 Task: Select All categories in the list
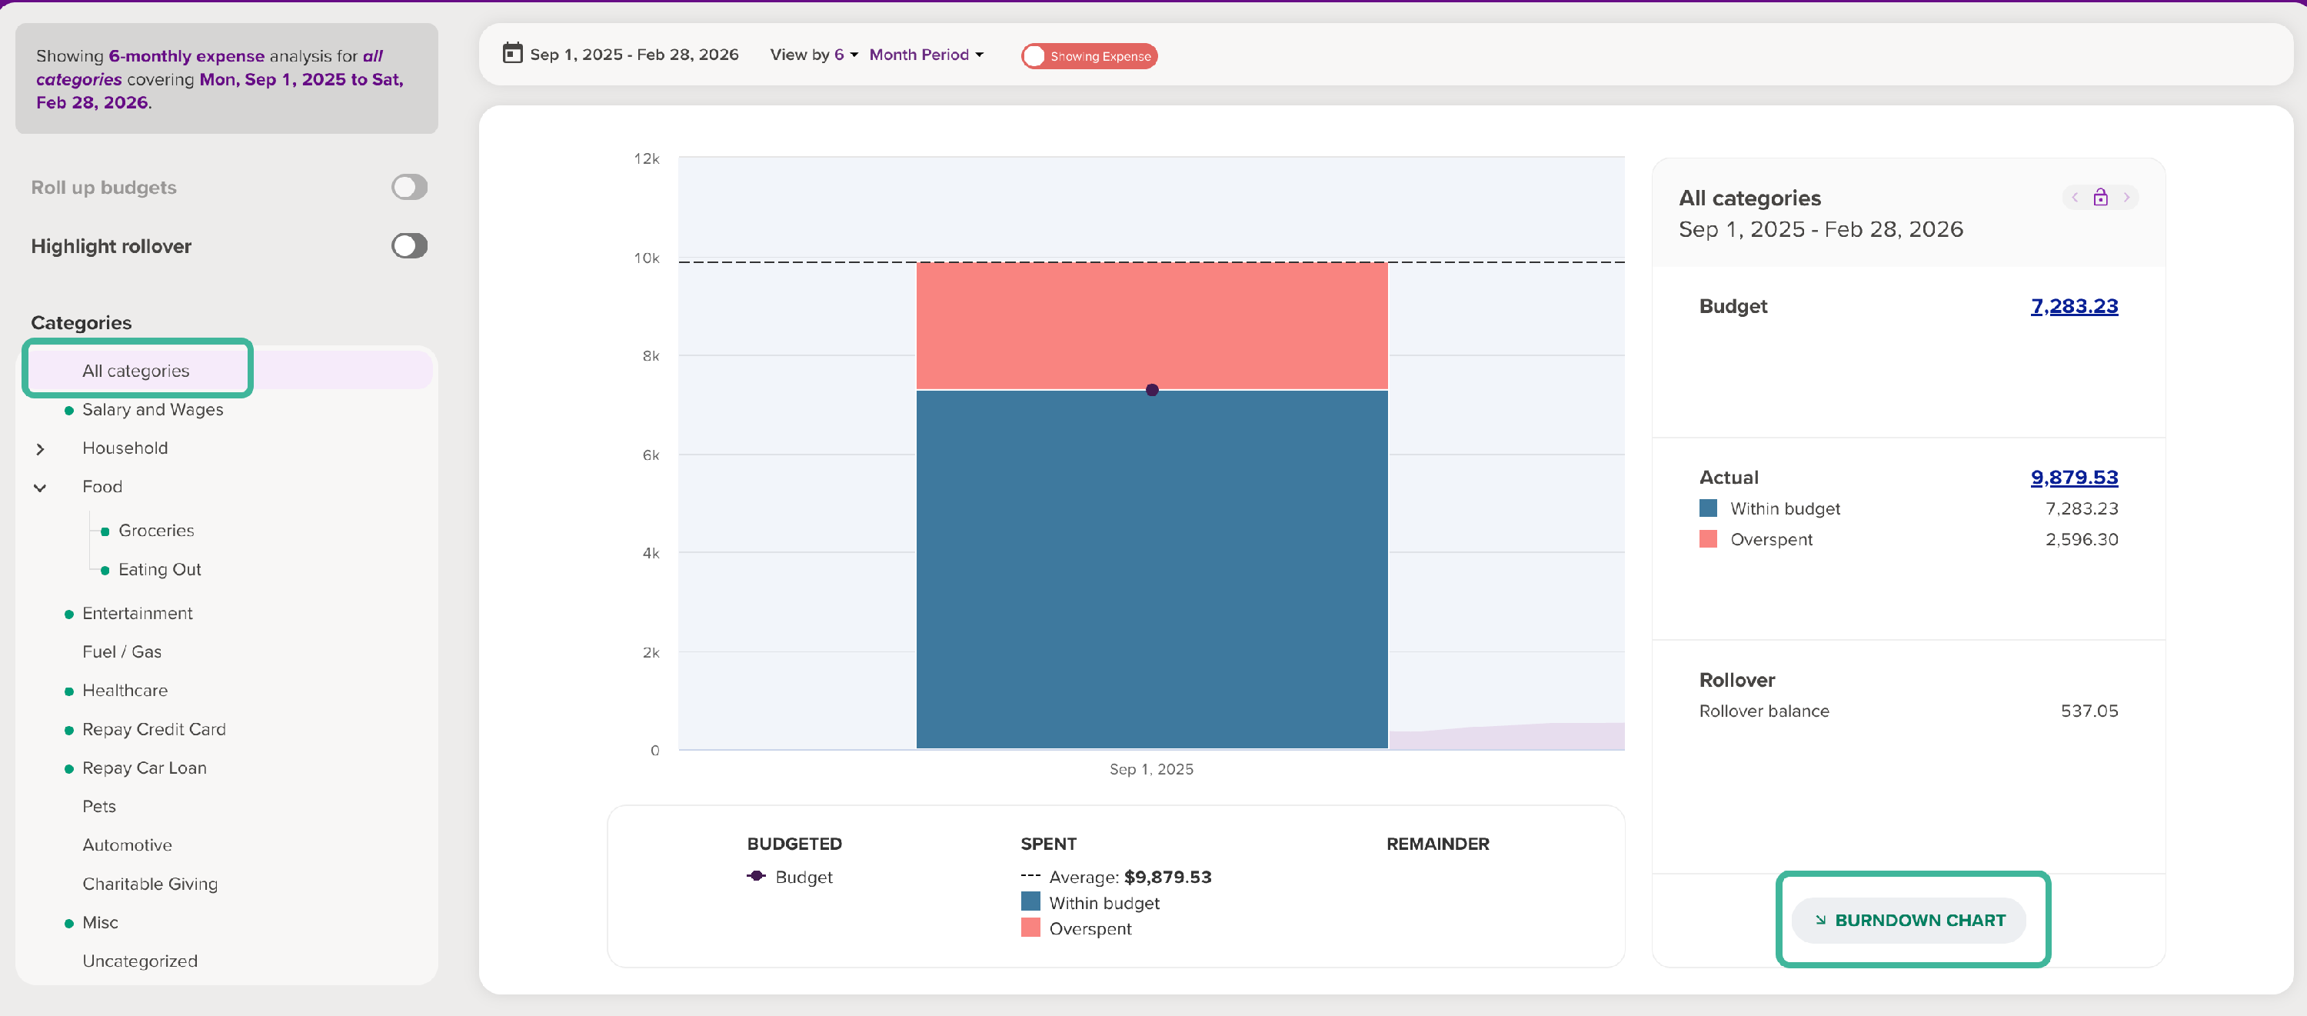(136, 370)
